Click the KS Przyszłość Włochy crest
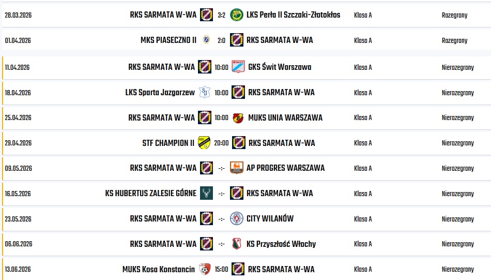491x280 pixels. pyautogui.click(x=237, y=244)
